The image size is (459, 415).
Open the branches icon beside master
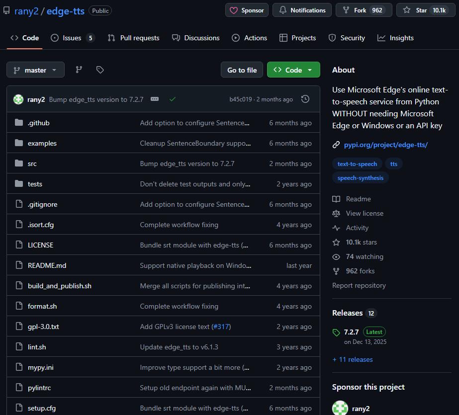pyautogui.click(x=79, y=70)
